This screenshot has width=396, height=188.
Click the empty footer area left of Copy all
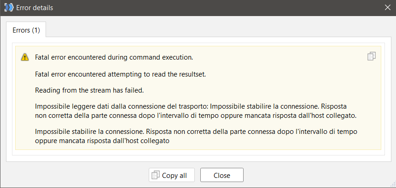pyautogui.click(x=74, y=175)
